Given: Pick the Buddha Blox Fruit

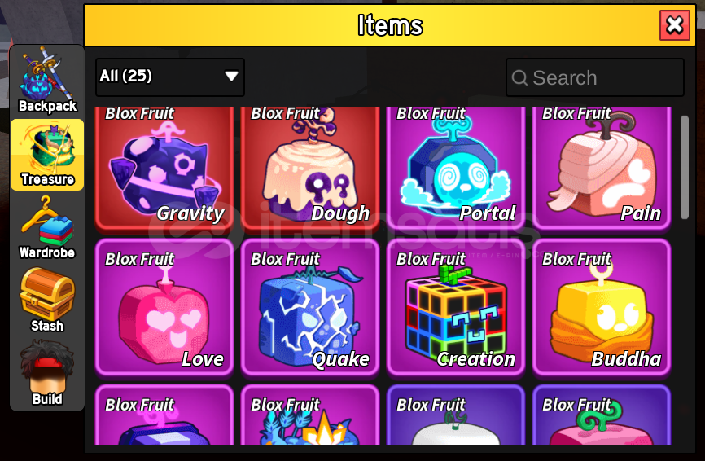Looking at the screenshot, I should (602, 307).
